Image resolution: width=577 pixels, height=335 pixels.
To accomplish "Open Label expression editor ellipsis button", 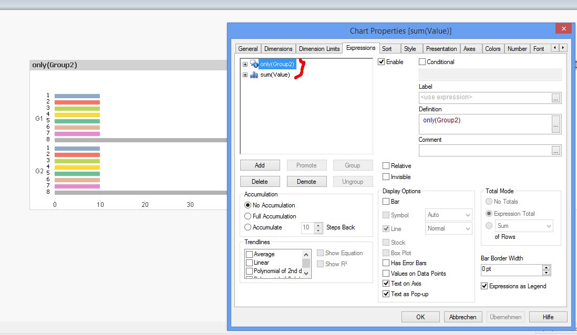I will [x=555, y=98].
